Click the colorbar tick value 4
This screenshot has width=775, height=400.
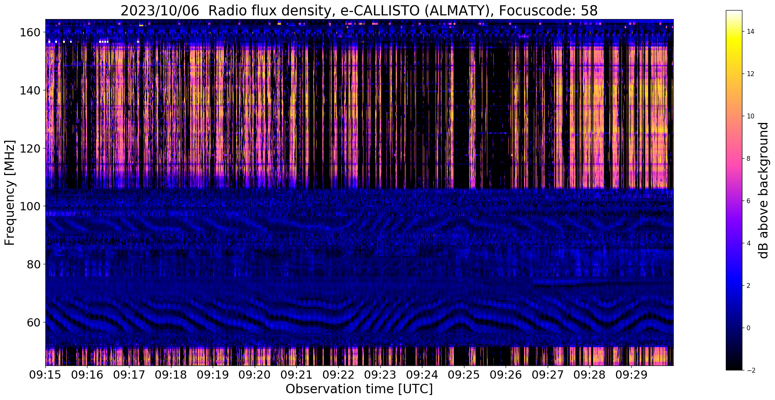[x=749, y=243]
